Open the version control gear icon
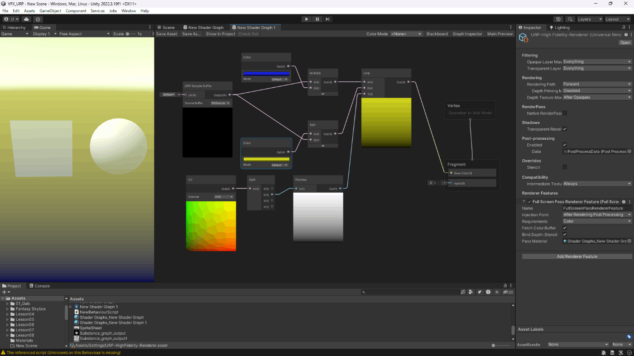 pos(38,19)
